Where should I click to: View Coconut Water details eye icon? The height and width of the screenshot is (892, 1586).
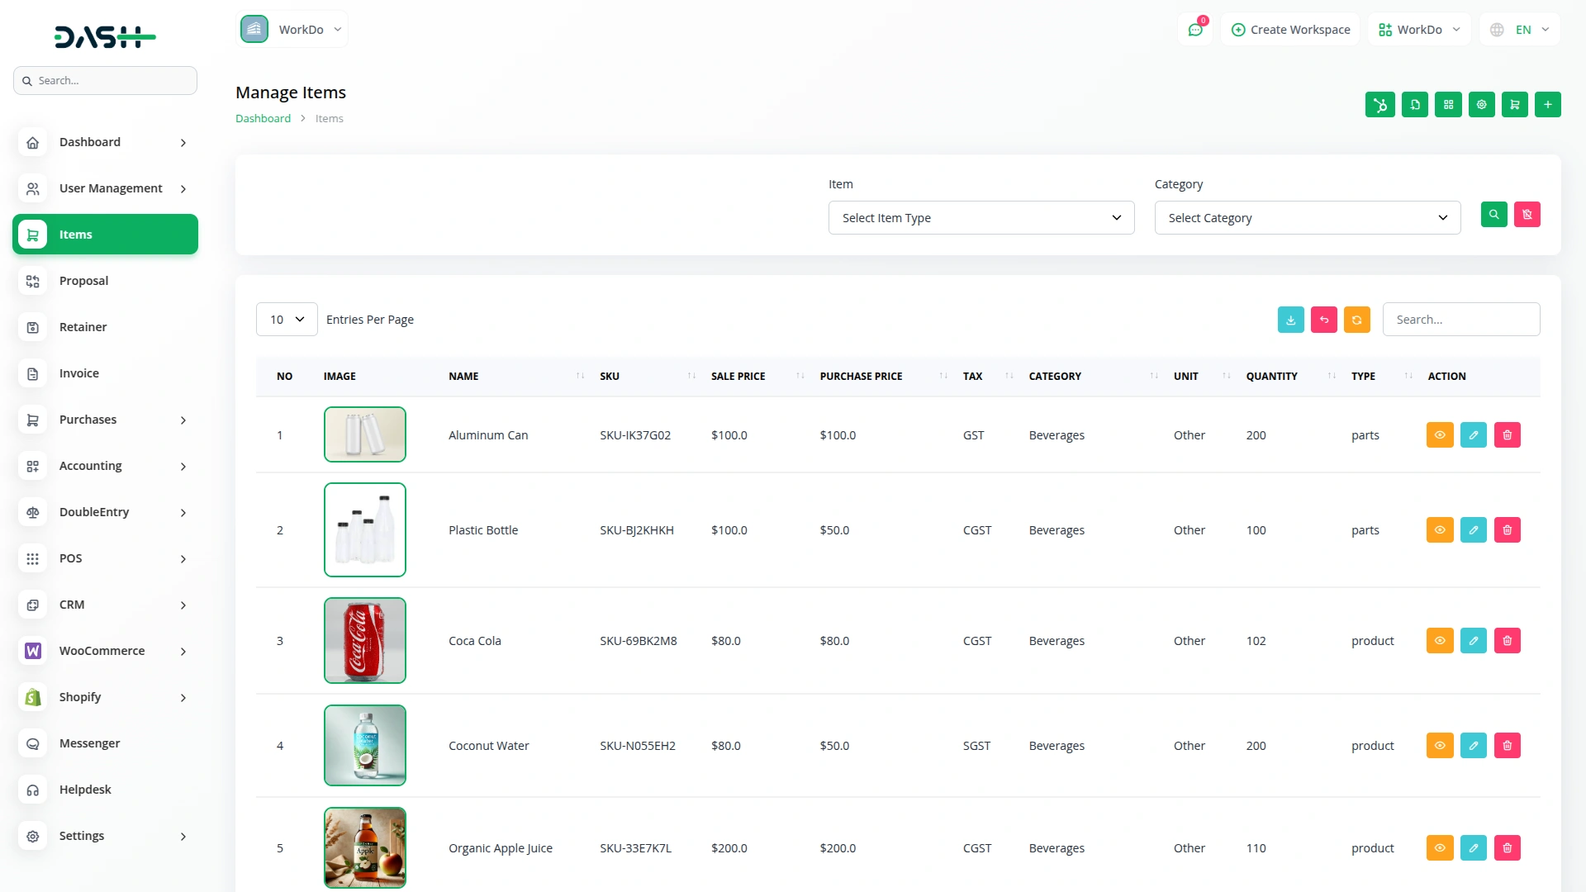click(x=1439, y=746)
